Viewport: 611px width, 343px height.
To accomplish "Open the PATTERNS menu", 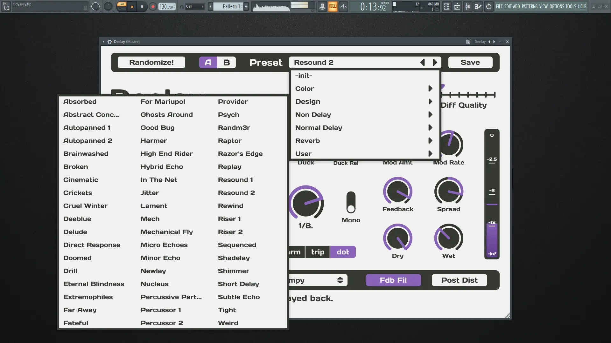I will [x=530, y=6].
